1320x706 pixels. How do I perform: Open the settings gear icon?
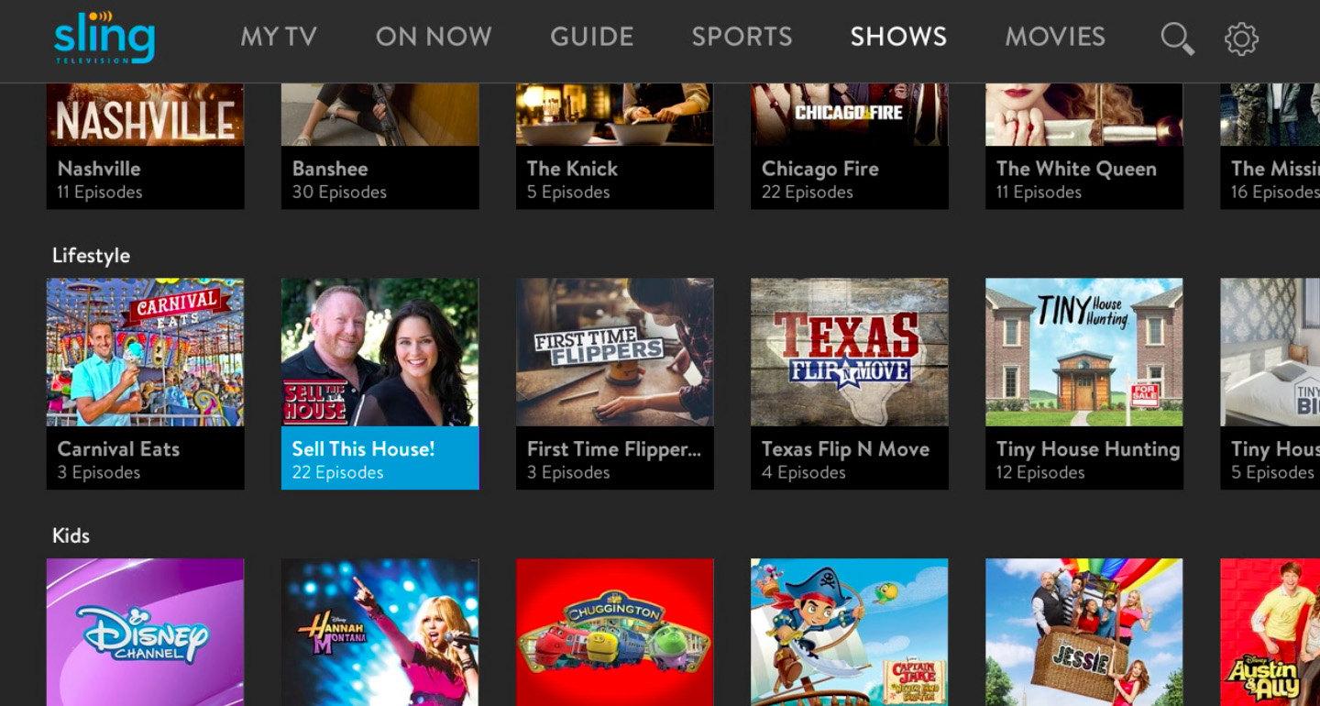(1241, 39)
